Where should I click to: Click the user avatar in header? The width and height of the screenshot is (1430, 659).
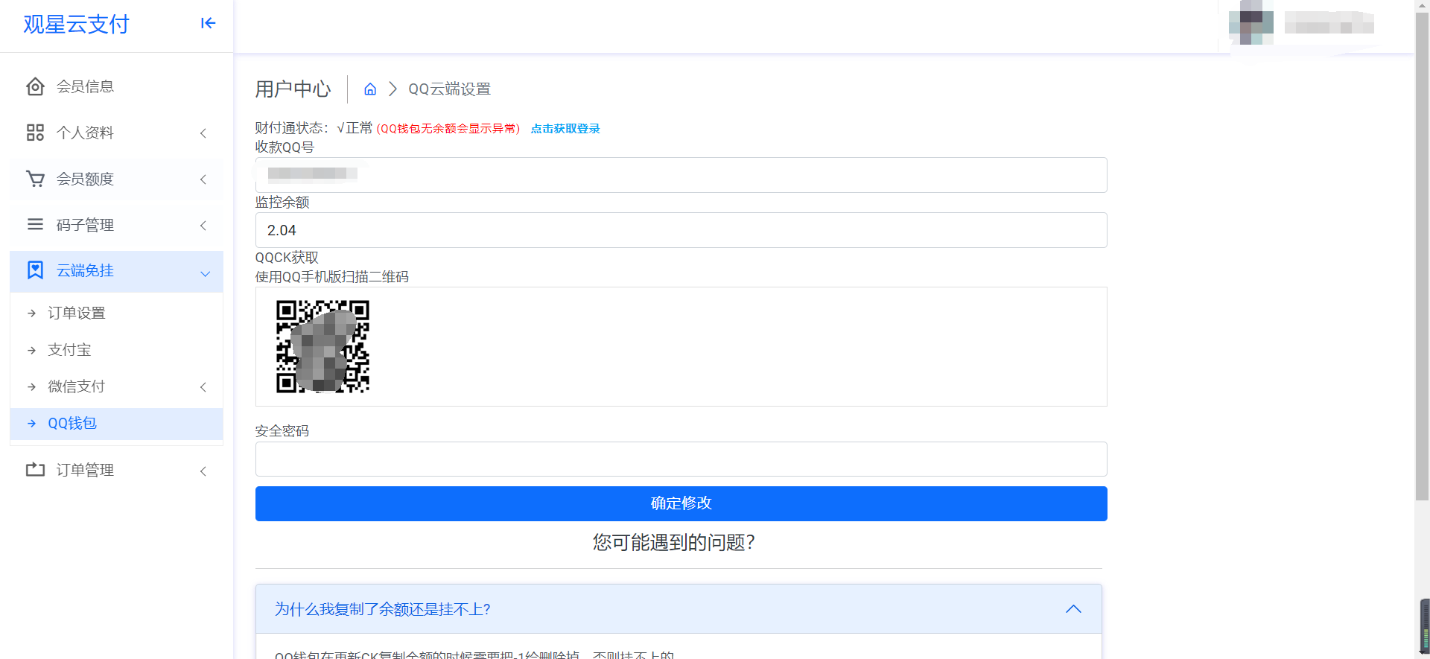(1251, 22)
